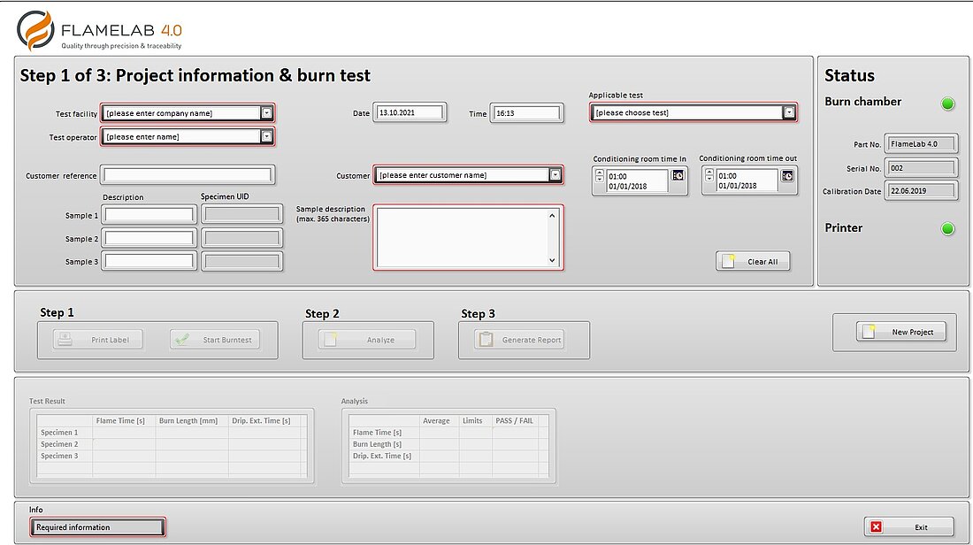Click the green Burn chamber status indicator

coord(948,104)
